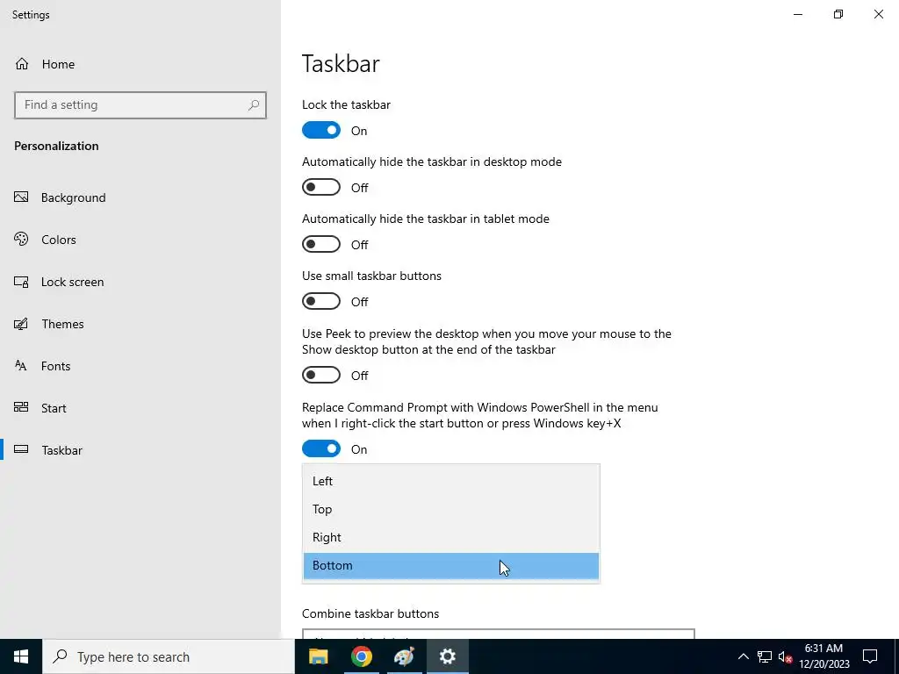Turn on Peek to preview the desktop
The width and height of the screenshot is (899, 674).
(321, 376)
